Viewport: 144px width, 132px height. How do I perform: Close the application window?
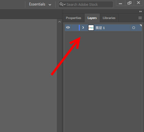139,3
